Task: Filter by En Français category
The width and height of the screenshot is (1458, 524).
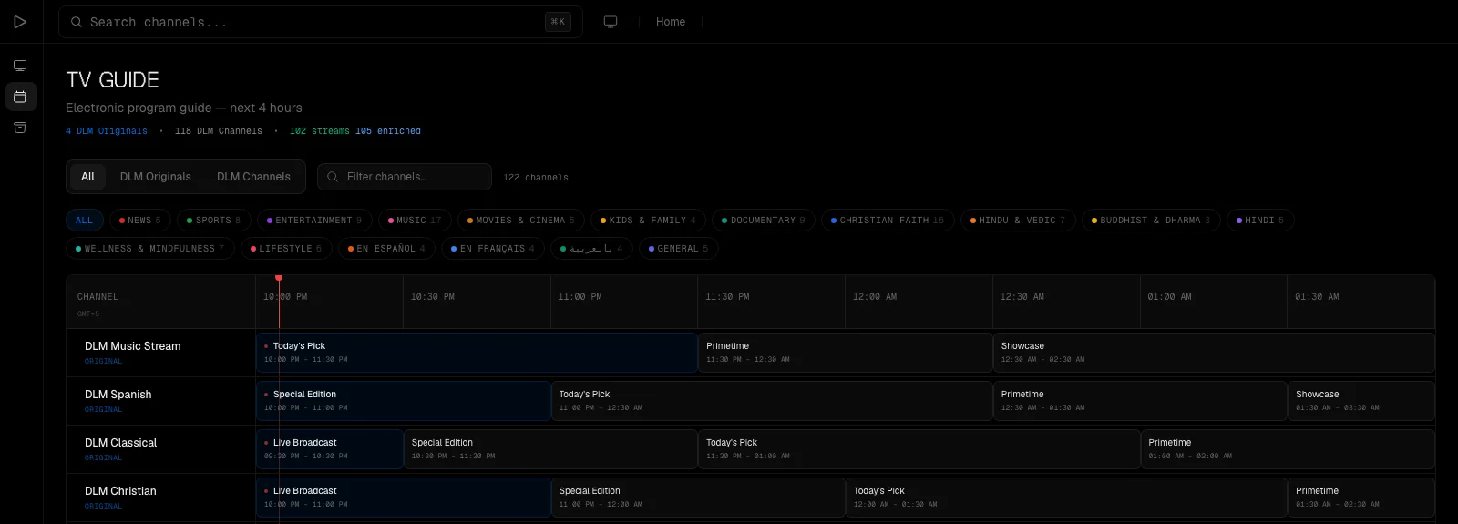Action: 493,249
